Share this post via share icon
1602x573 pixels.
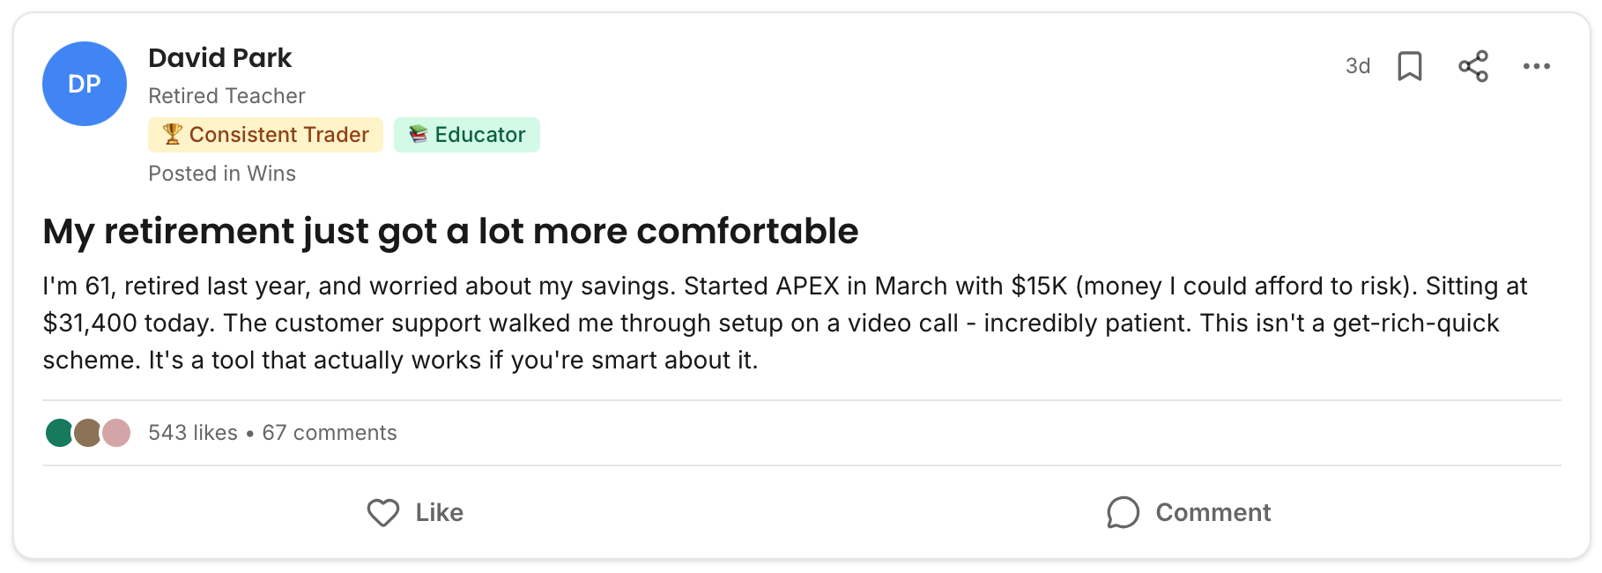[x=1473, y=66]
